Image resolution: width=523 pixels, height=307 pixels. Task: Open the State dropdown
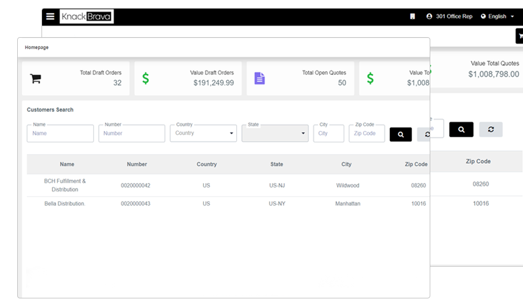click(x=275, y=134)
